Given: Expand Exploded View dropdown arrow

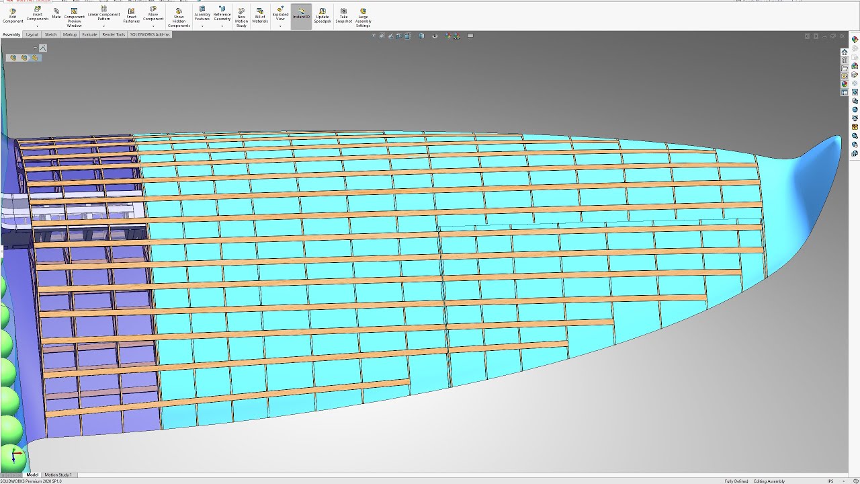Looking at the screenshot, I should point(280,26).
